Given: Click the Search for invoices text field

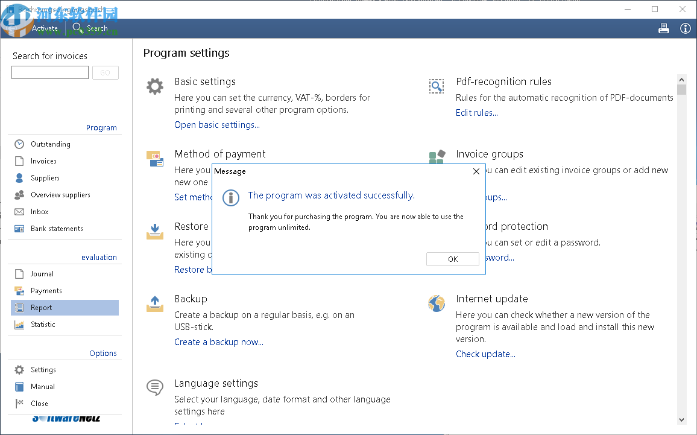Looking at the screenshot, I should [50, 73].
